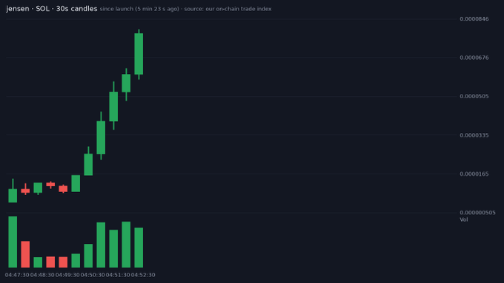504x283 pixels.
Task: Select the 0.0000165 price axis label
Action: point(474,174)
